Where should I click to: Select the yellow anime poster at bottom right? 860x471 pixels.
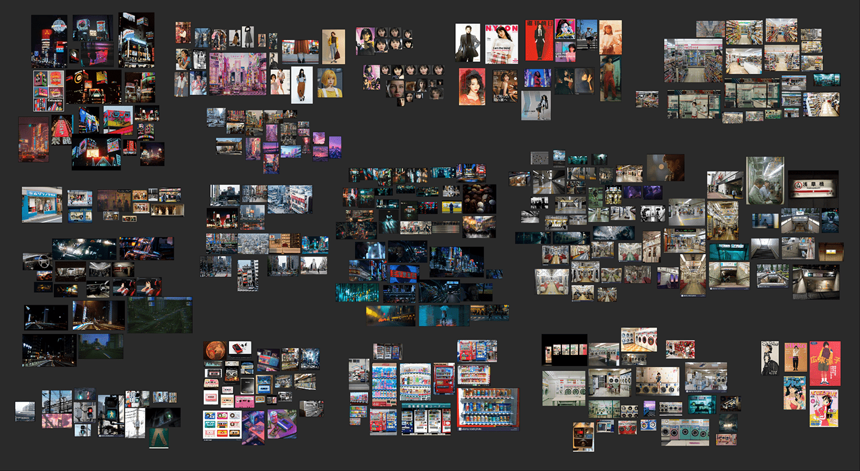click(x=823, y=408)
